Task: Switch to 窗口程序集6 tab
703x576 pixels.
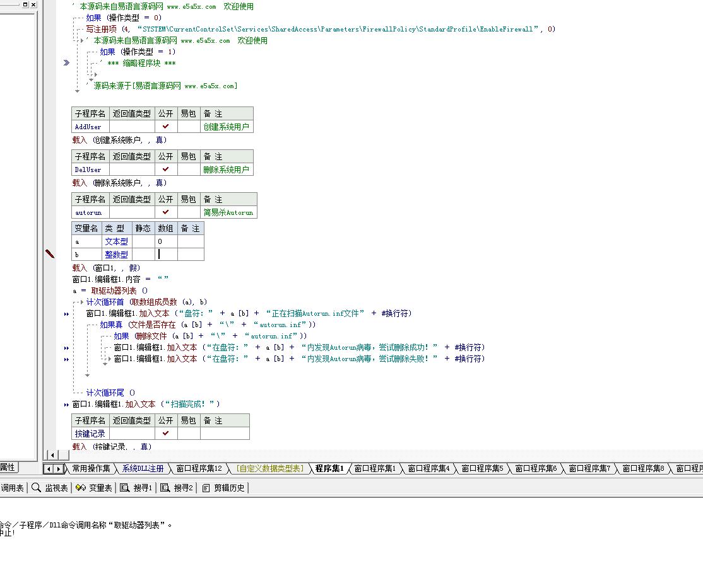Action: [x=536, y=468]
